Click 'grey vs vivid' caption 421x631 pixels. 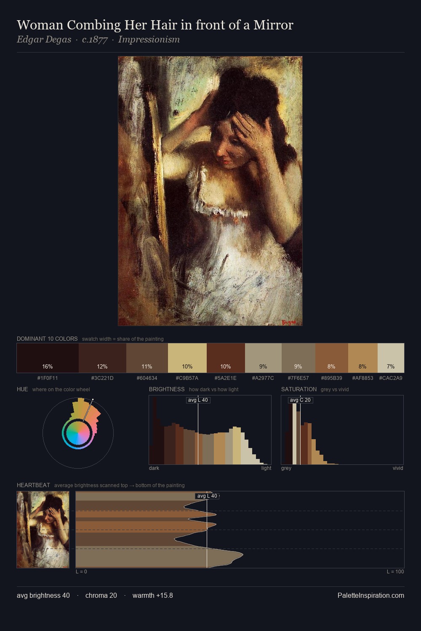point(335,389)
